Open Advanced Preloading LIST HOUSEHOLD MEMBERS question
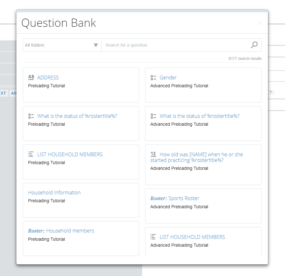The width and height of the screenshot is (285, 276). click(x=192, y=237)
